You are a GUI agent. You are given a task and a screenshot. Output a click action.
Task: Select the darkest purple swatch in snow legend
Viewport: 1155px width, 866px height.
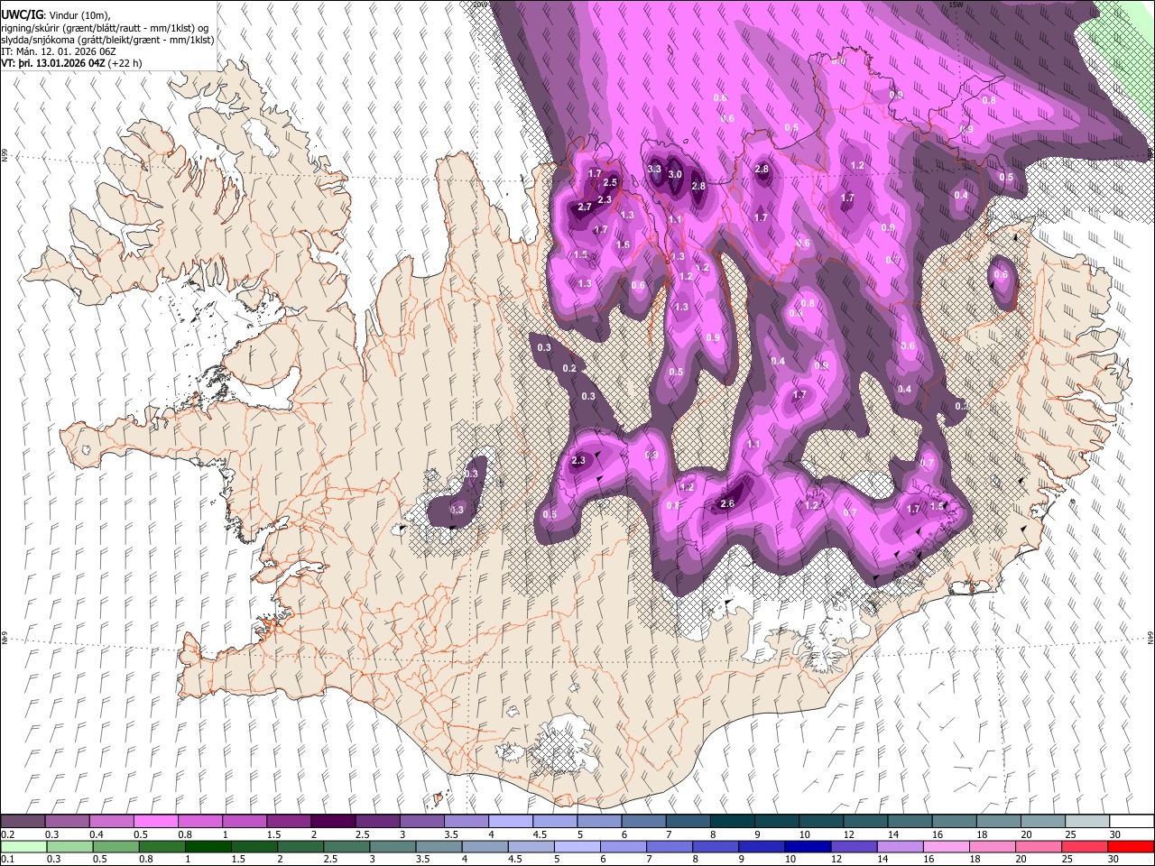pyautogui.click(x=332, y=821)
